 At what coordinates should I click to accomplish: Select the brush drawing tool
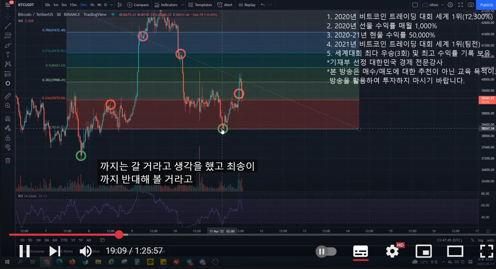(x=8, y=45)
